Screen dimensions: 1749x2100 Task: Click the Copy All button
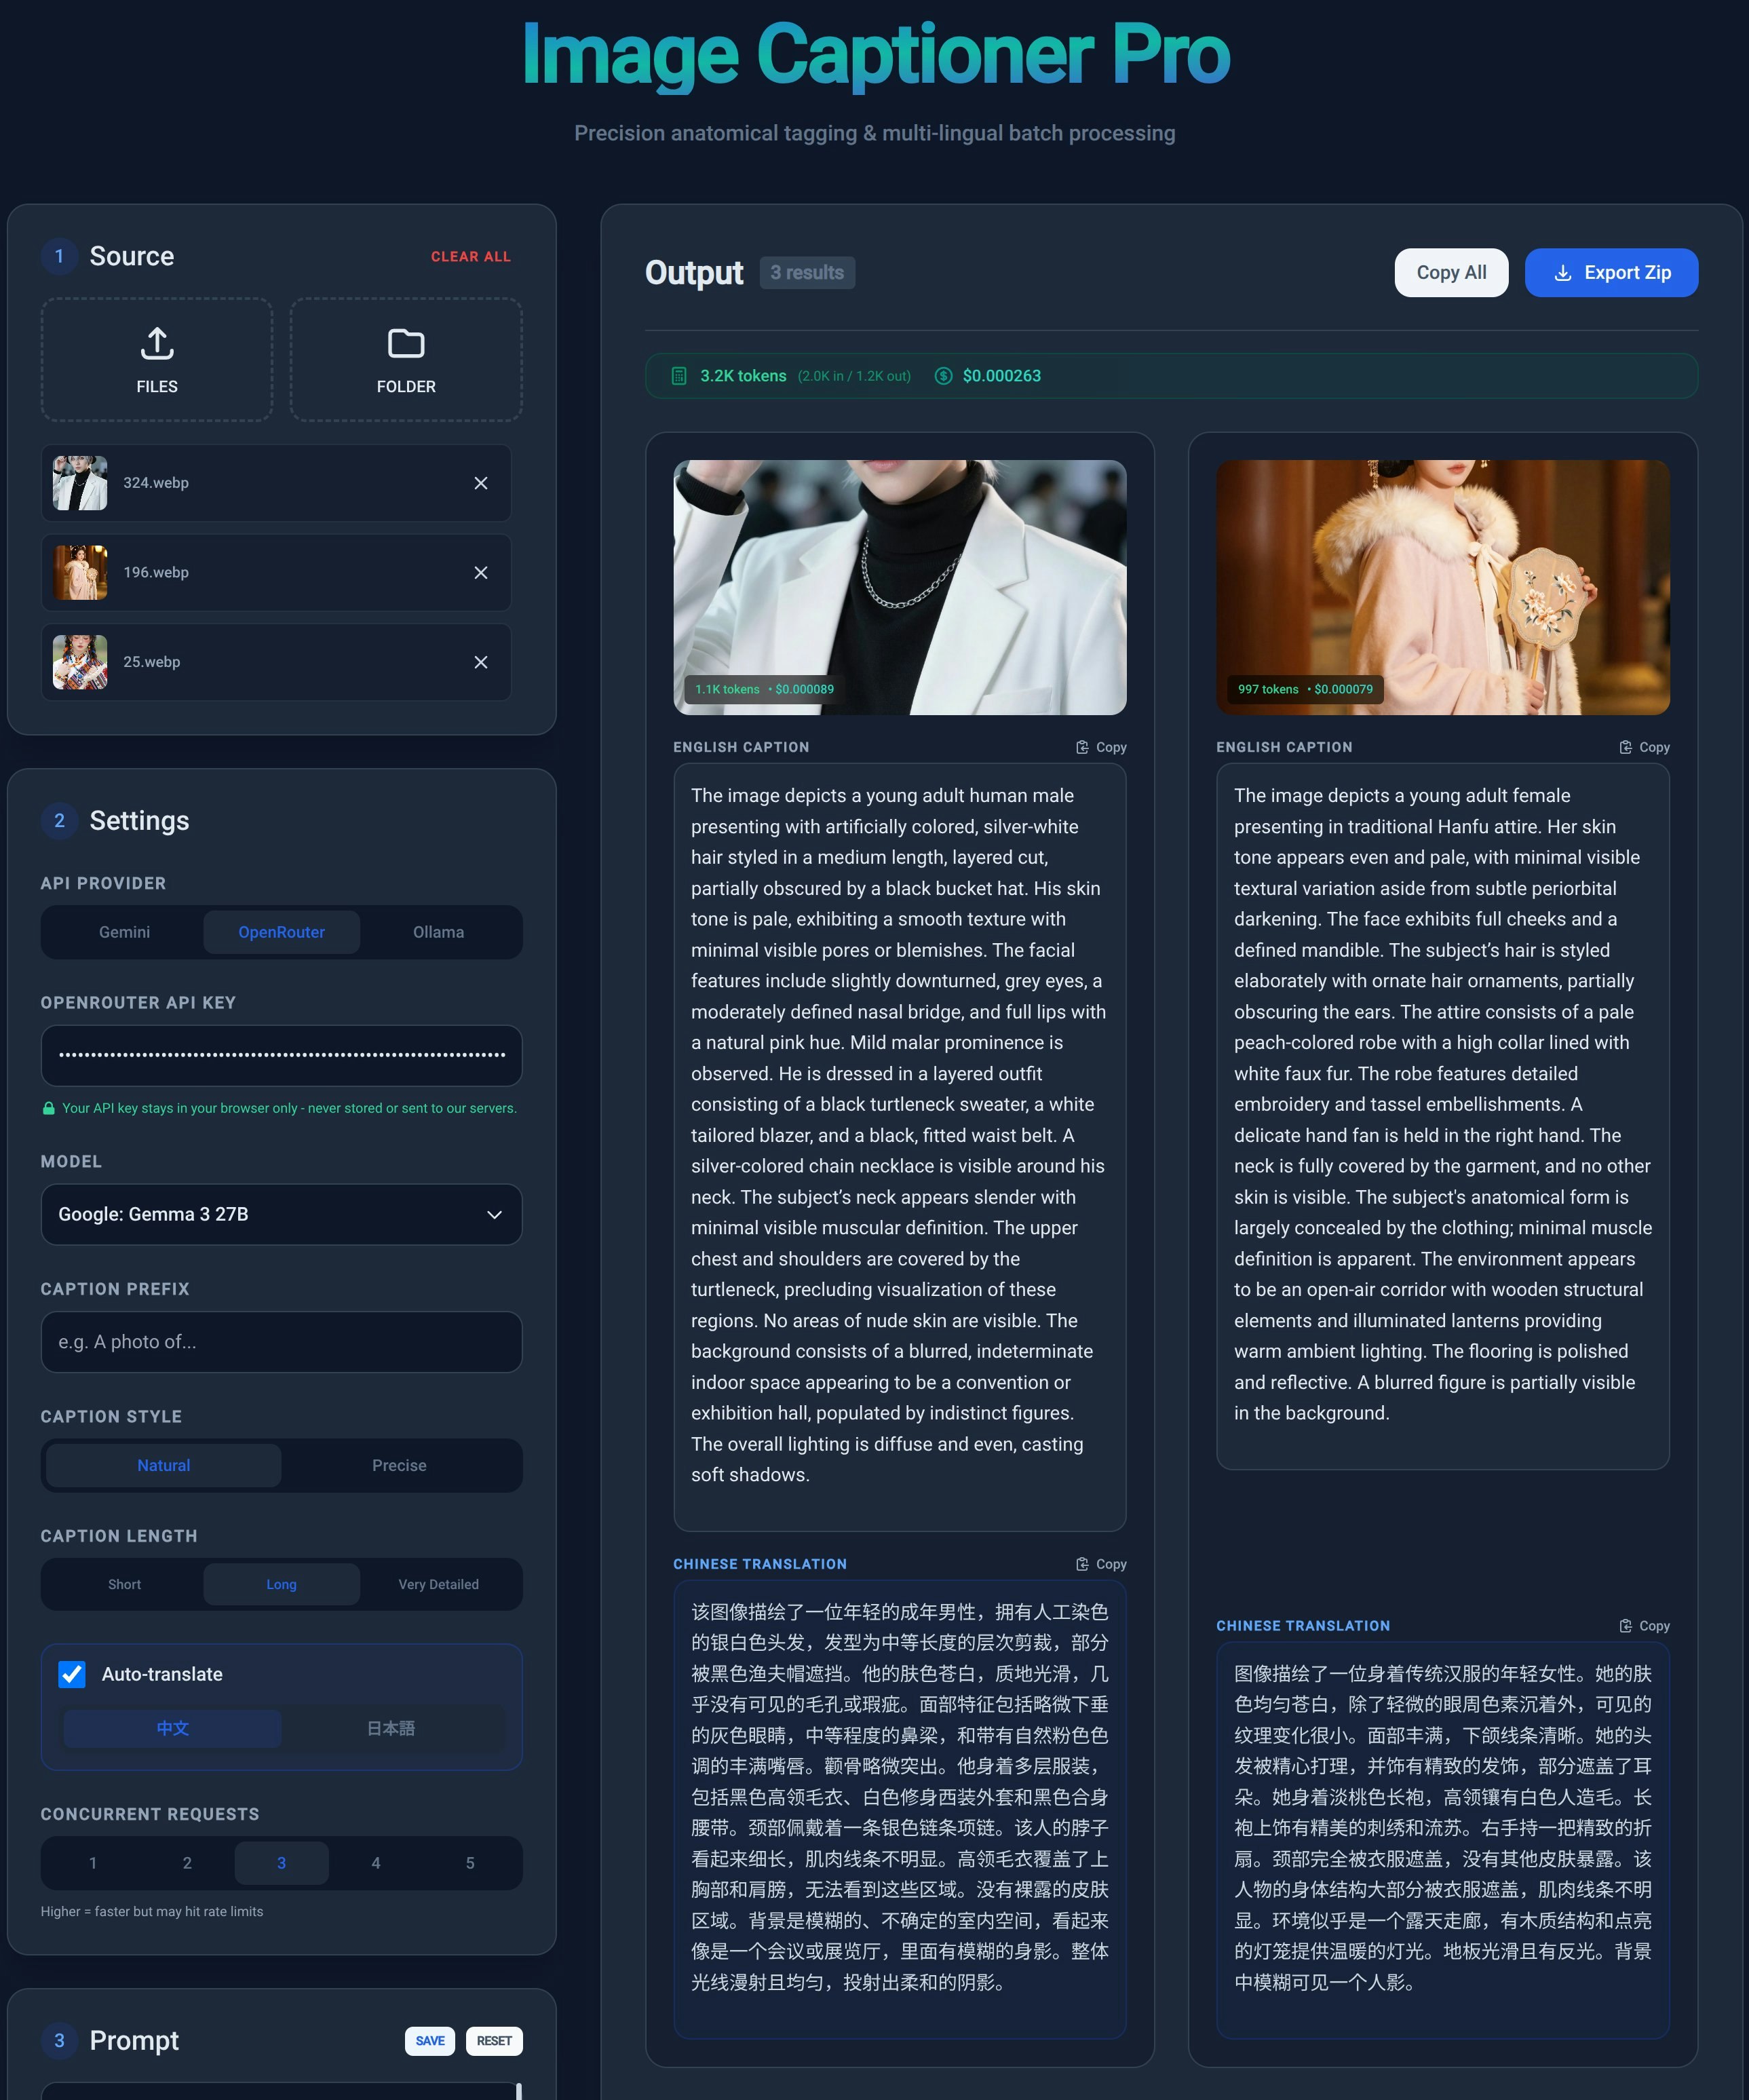pyautogui.click(x=1452, y=272)
